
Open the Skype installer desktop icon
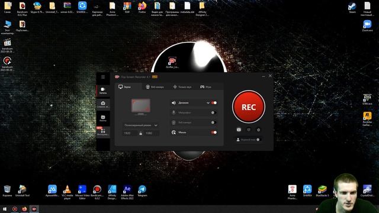tap(37, 8)
